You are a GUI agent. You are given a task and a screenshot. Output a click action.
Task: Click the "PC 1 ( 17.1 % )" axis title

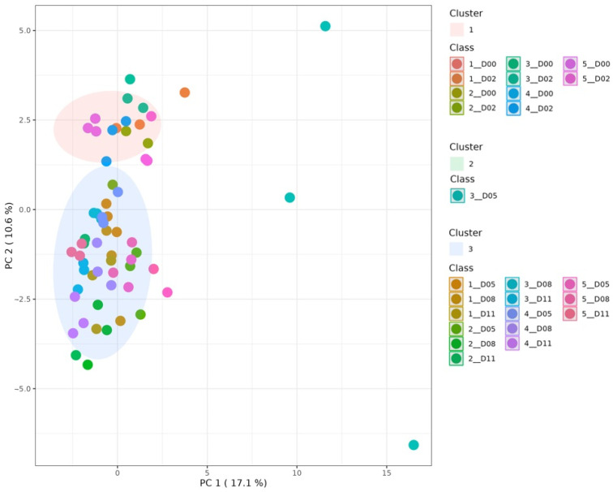click(234, 482)
